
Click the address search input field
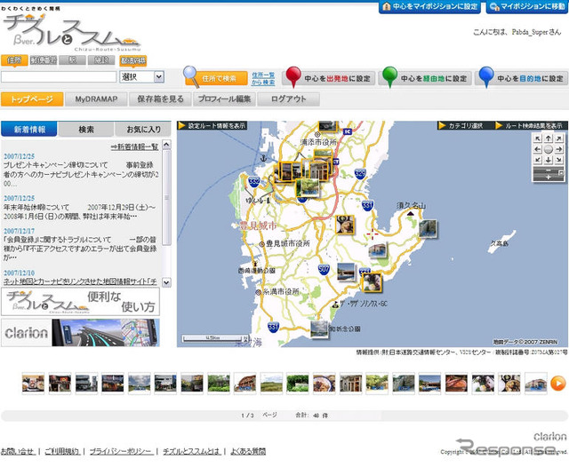coord(59,77)
